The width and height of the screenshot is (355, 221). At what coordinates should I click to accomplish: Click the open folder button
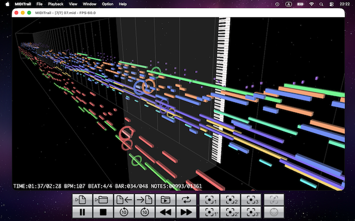(103, 199)
